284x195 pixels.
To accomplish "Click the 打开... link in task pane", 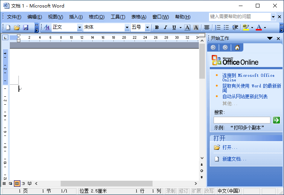I will coord(230,147).
